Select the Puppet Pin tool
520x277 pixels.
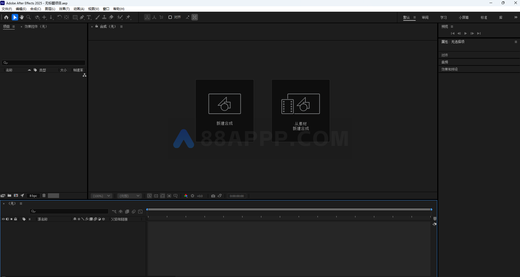pos(128,17)
